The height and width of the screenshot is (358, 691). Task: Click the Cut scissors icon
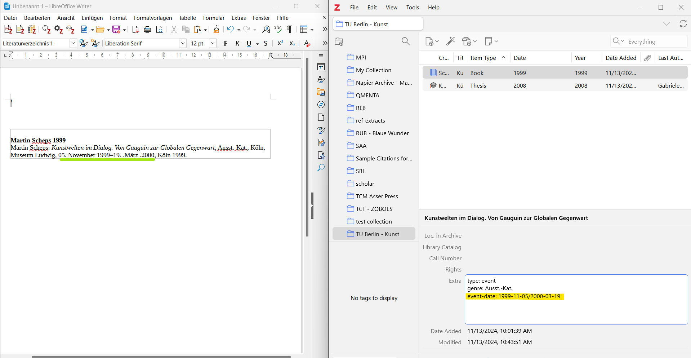[174, 30]
